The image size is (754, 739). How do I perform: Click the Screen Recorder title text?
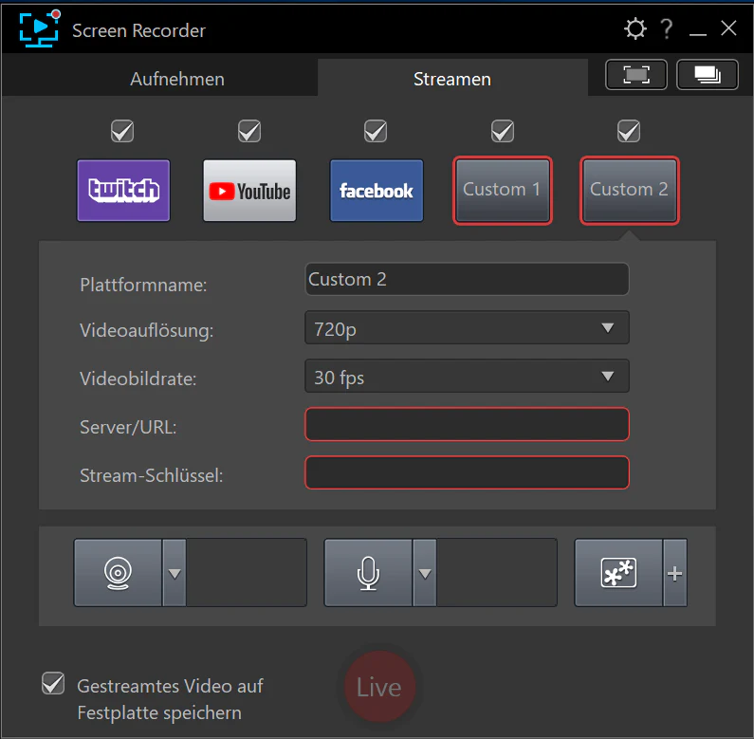(139, 30)
